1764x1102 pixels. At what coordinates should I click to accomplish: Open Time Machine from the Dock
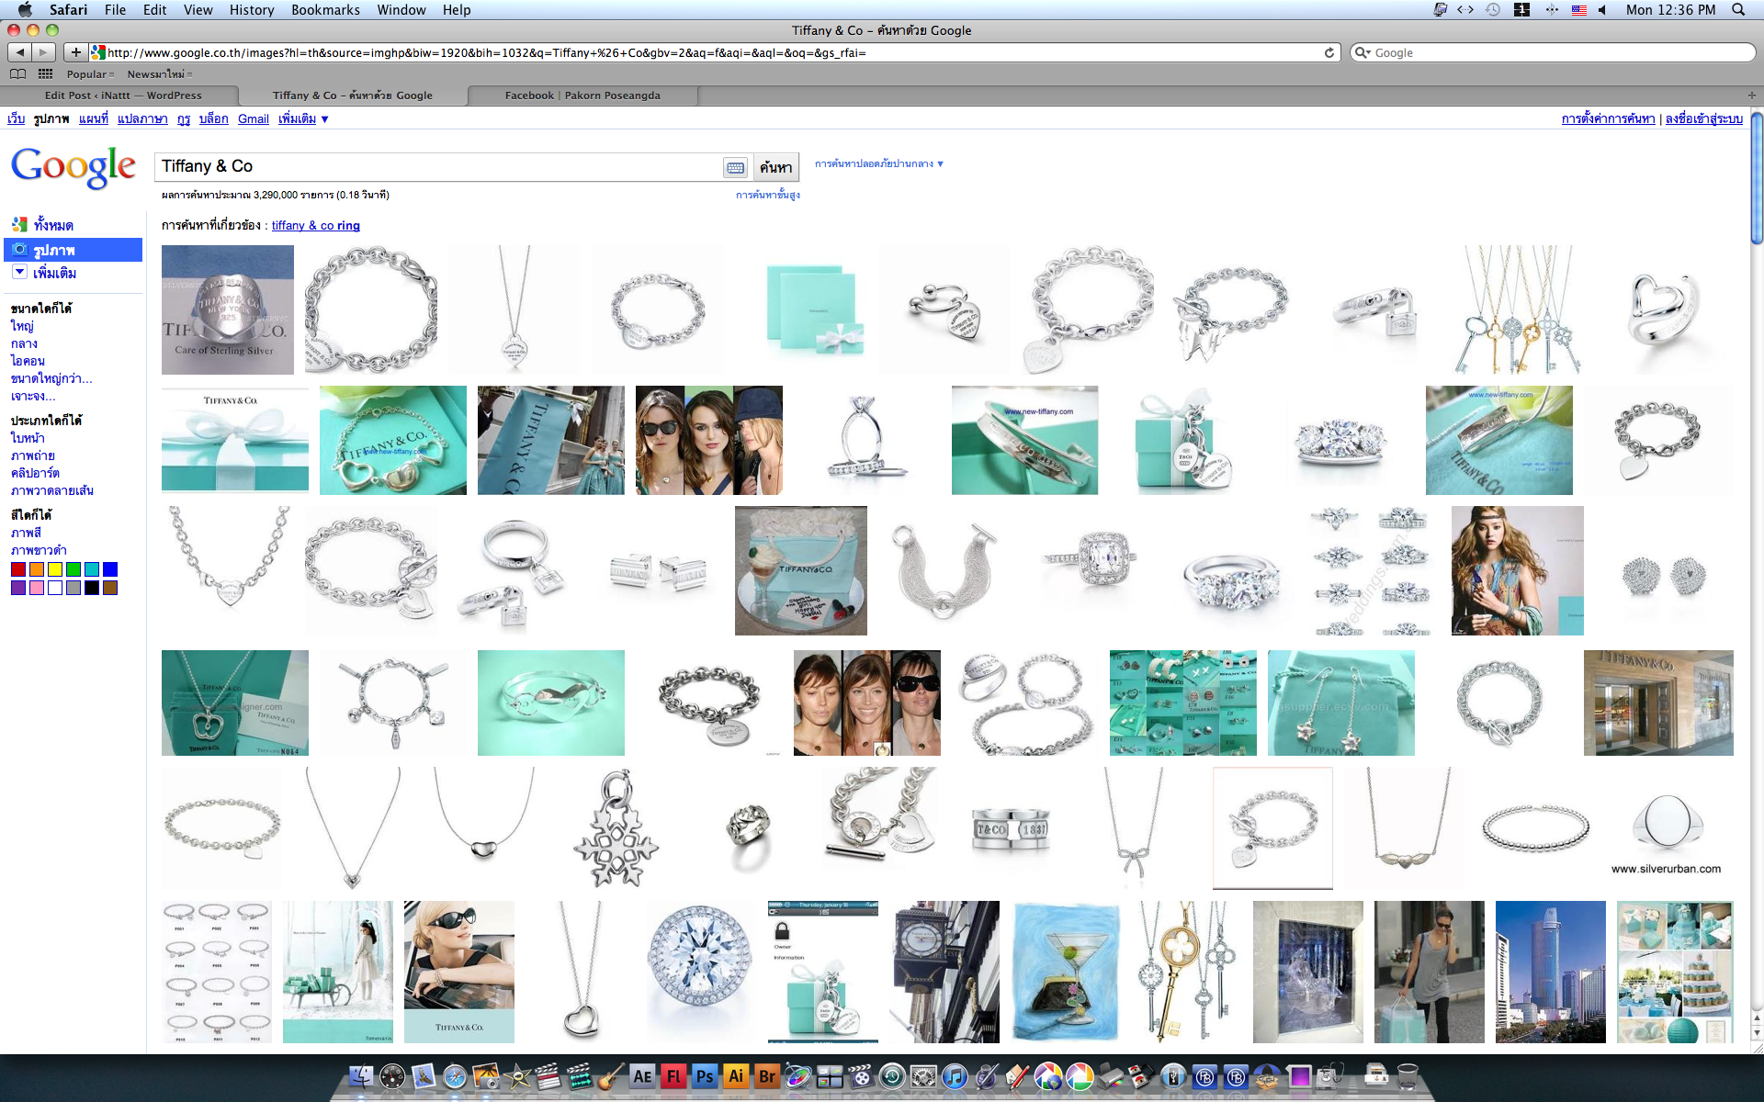click(x=892, y=1076)
